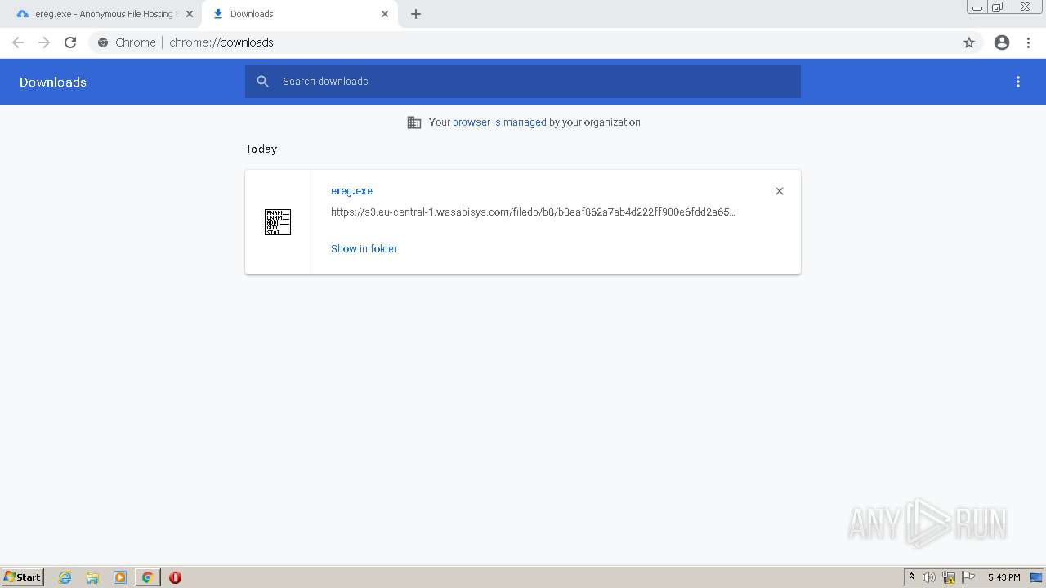The width and height of the screenshot is (1046, 588).
Task: Go forward to the next page
Action: pyautogui.click(x=44, y=42)
